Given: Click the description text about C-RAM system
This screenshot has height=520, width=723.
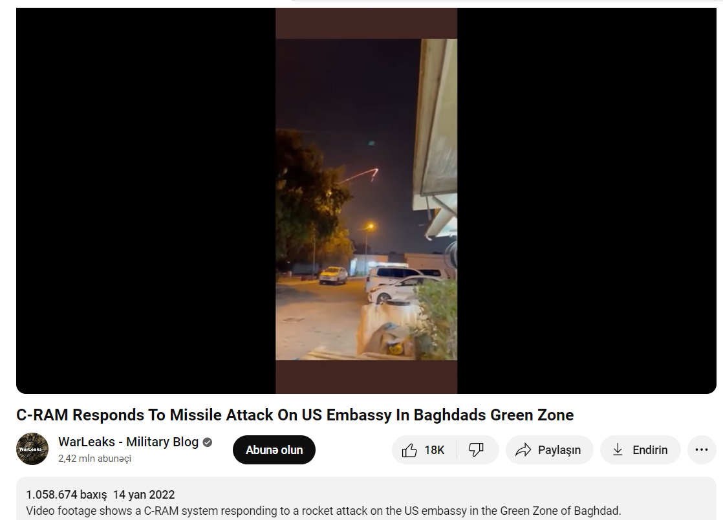Looking at the screenshot, I should click(x=323, y=511).
